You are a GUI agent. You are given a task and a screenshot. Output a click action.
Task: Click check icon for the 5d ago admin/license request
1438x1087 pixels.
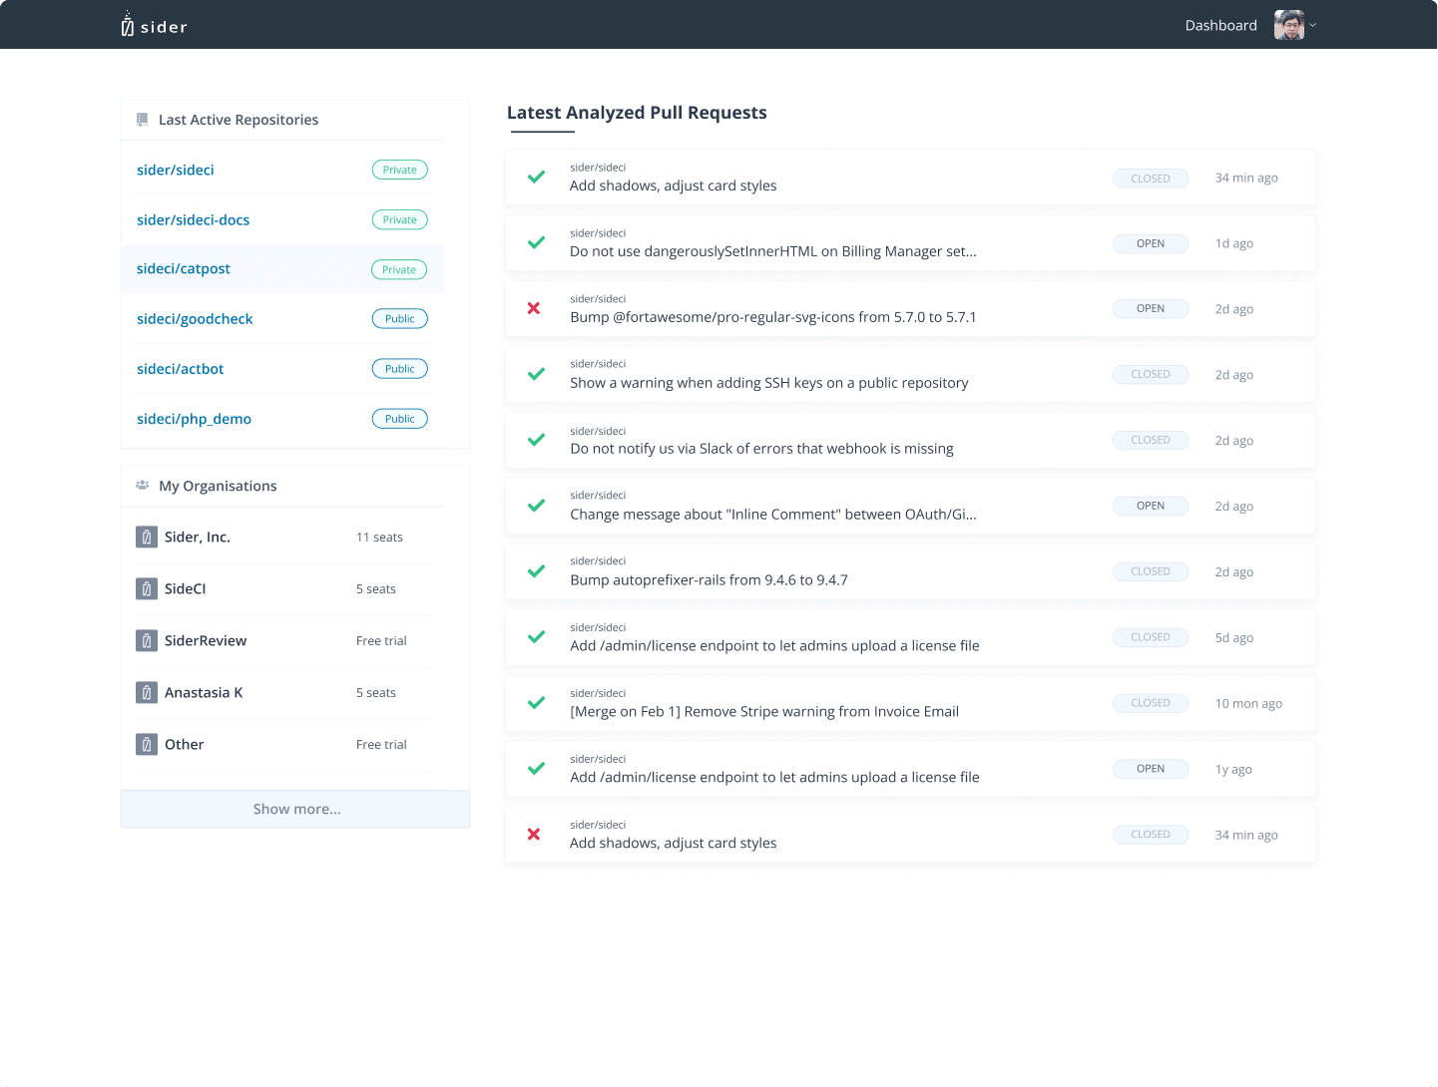pyautogui.click(x=536, y=636)
